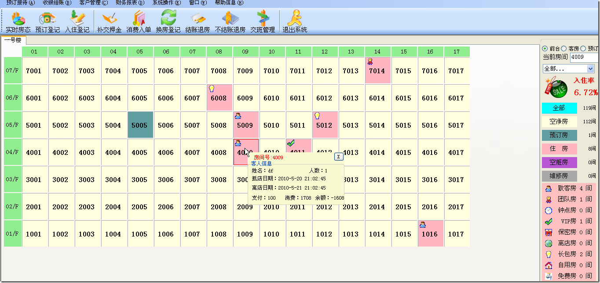Close the room 4009 info popup
Image resolution: width=600 pixels, height=283 pixels.
[338, 157]
